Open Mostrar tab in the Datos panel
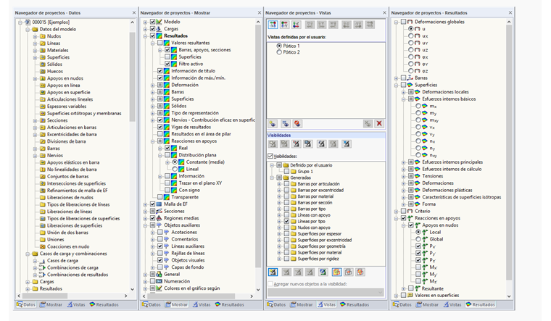Screen dimensions: 551x321 tap(51, 305)
